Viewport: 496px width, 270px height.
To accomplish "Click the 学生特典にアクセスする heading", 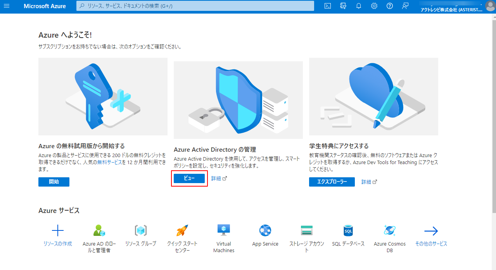I will (x=339, y=146).
